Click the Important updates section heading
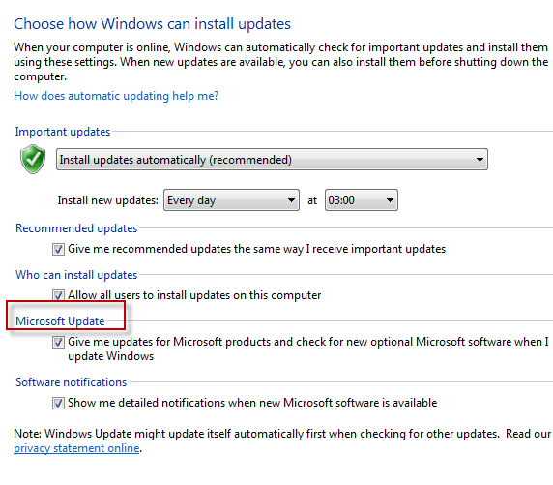Viewport: 553px width, 485px height. coord(63,132)
